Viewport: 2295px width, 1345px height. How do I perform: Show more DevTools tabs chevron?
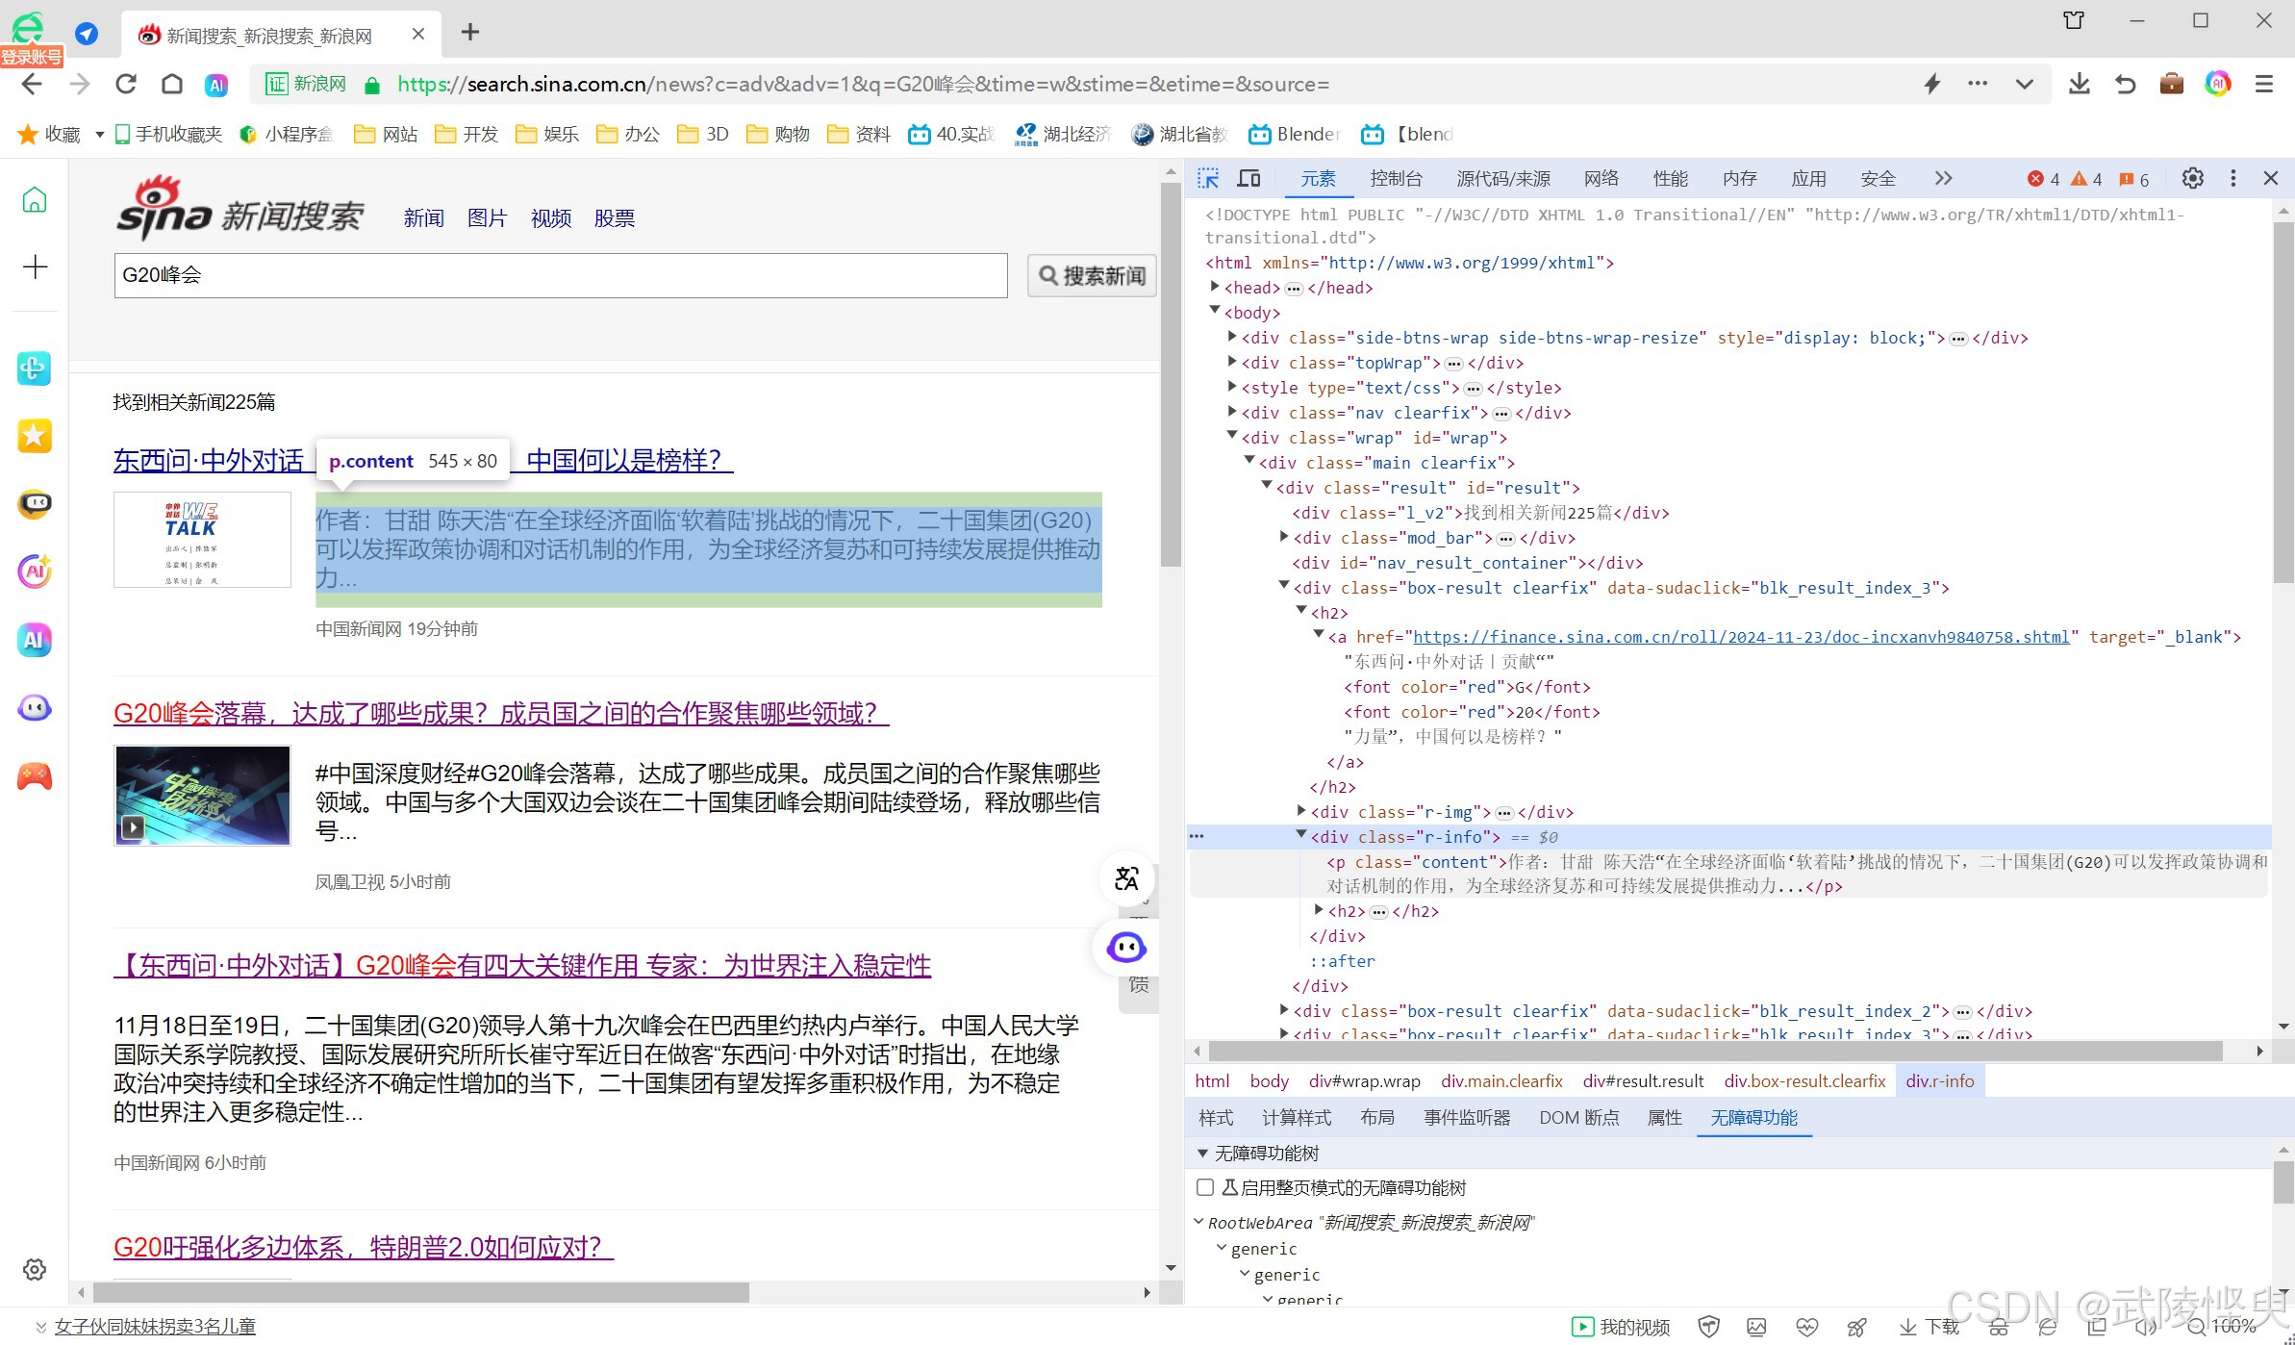1943,179
